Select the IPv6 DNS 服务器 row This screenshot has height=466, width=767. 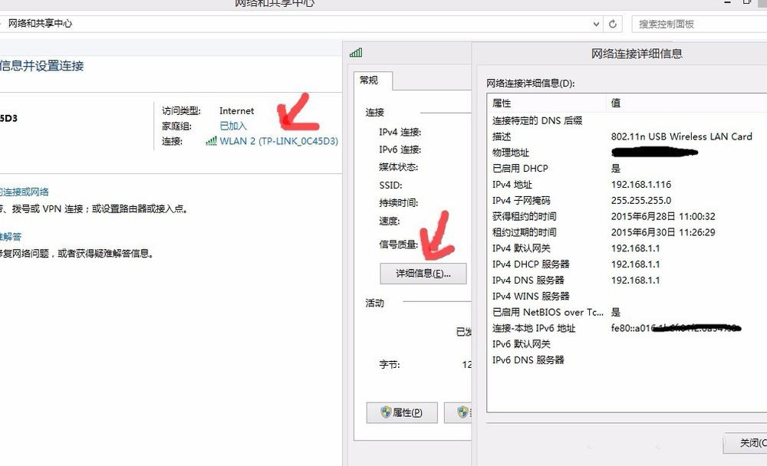(627, 360)
